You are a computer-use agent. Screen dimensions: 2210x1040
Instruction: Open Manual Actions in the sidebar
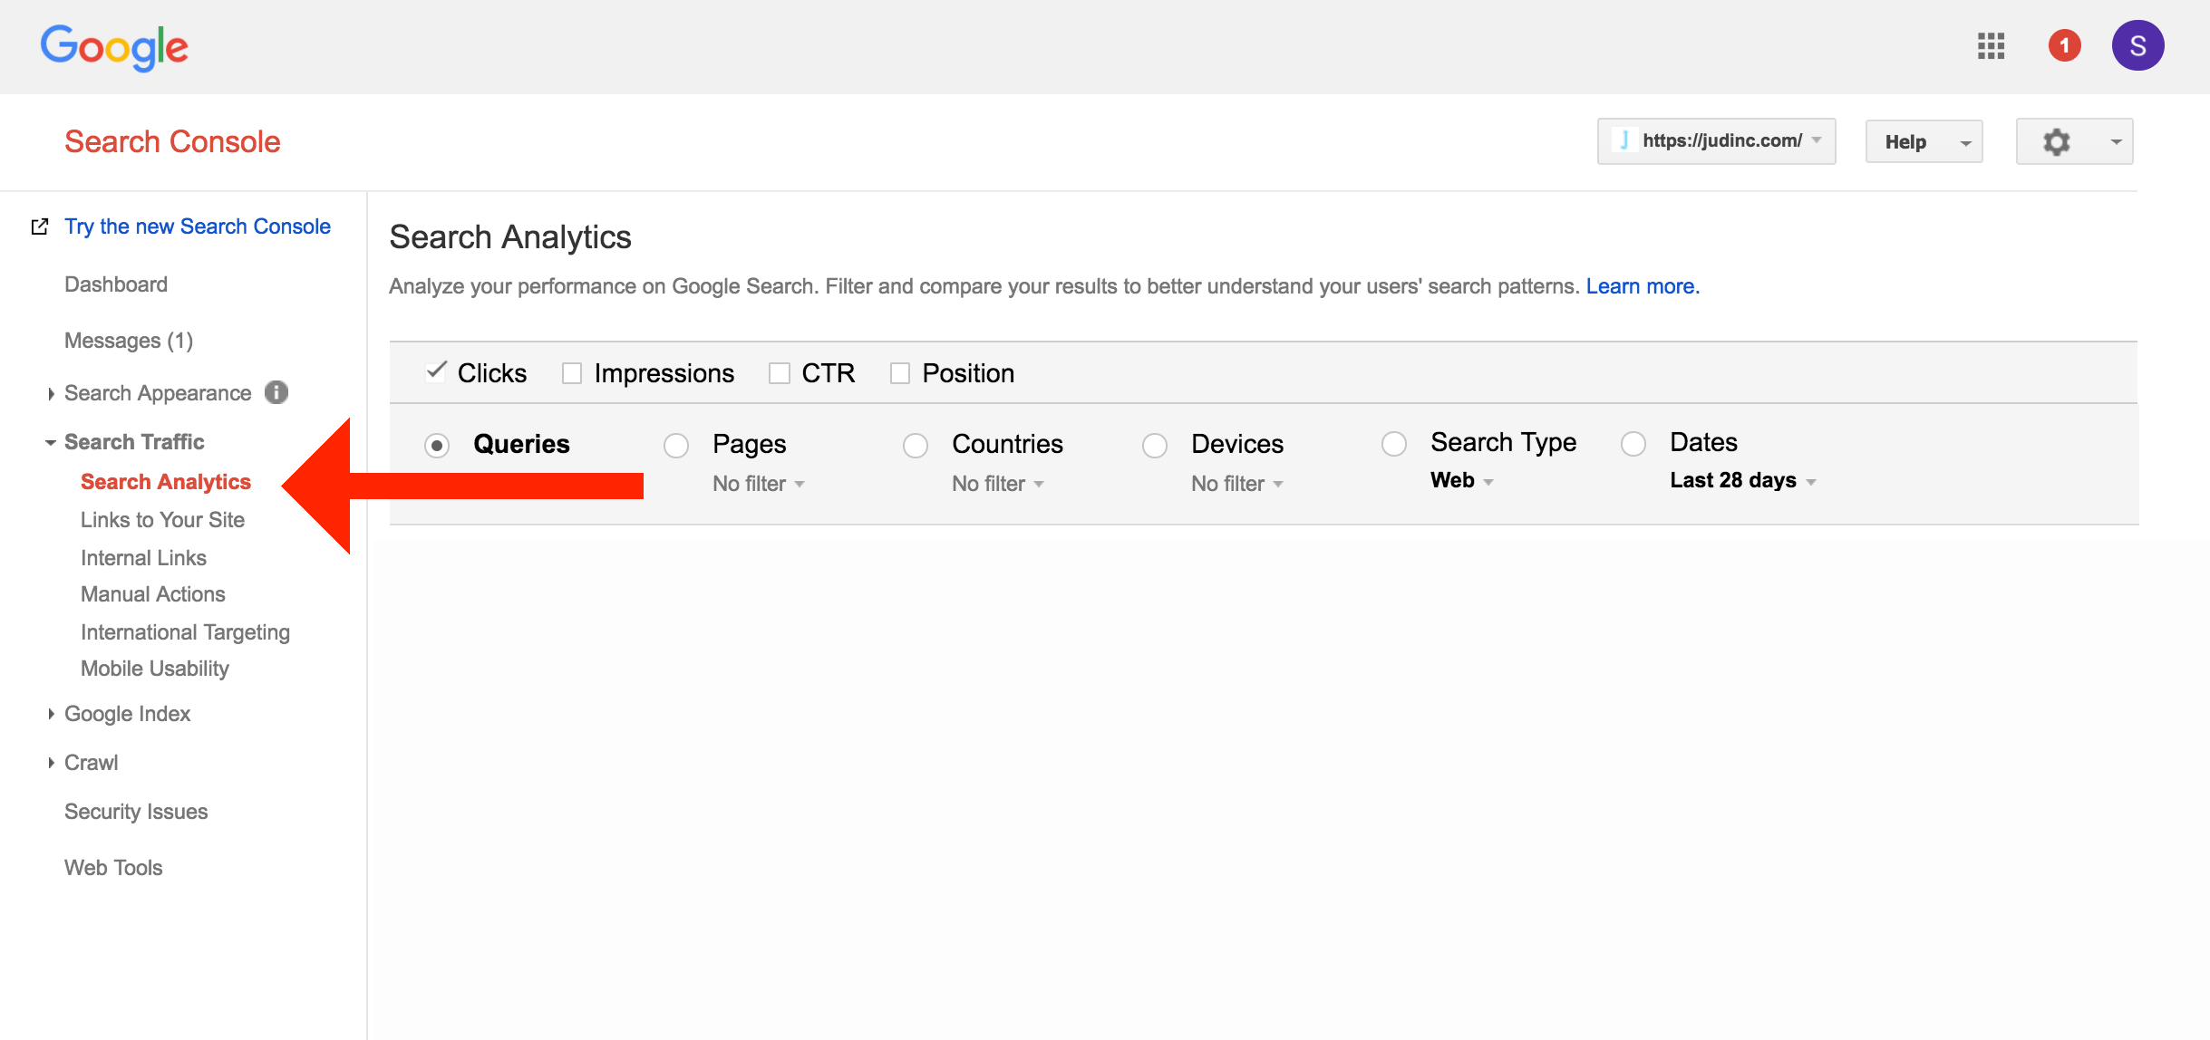pos(153,594)
